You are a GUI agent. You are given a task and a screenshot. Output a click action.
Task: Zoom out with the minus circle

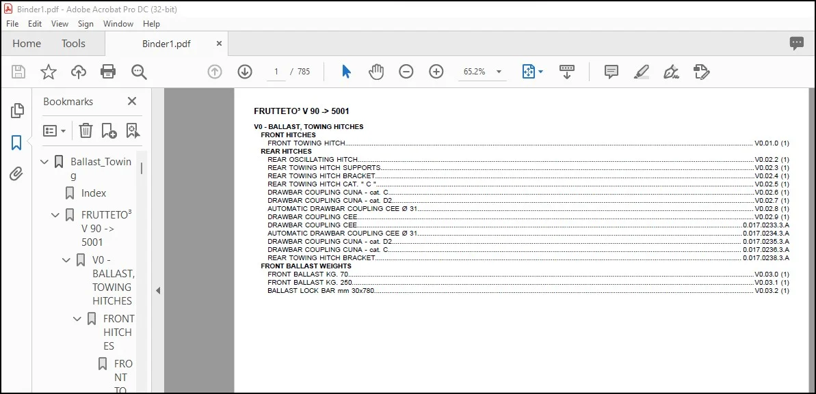pos(406,72)
